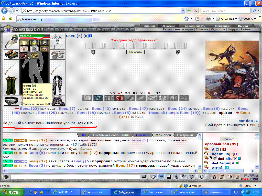
Task: Click the grey cross shield icon below the scrolls
Action: coord(93,52)
